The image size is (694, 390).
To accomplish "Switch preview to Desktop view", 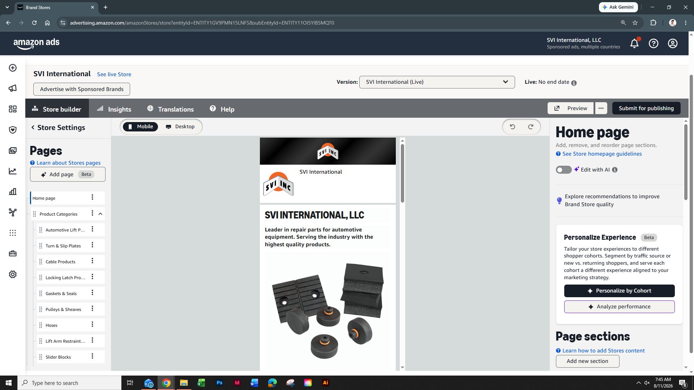I will point(180,127).
